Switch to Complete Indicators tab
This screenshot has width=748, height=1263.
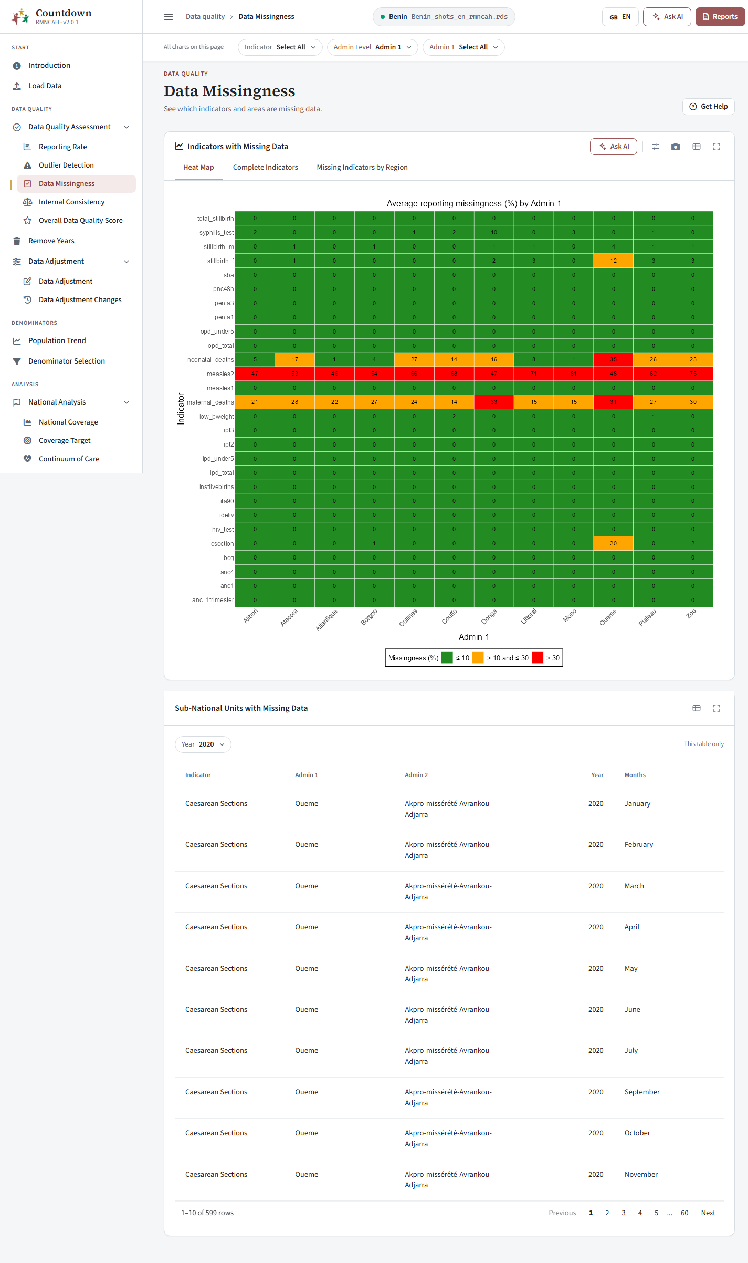tap(266, 167)
